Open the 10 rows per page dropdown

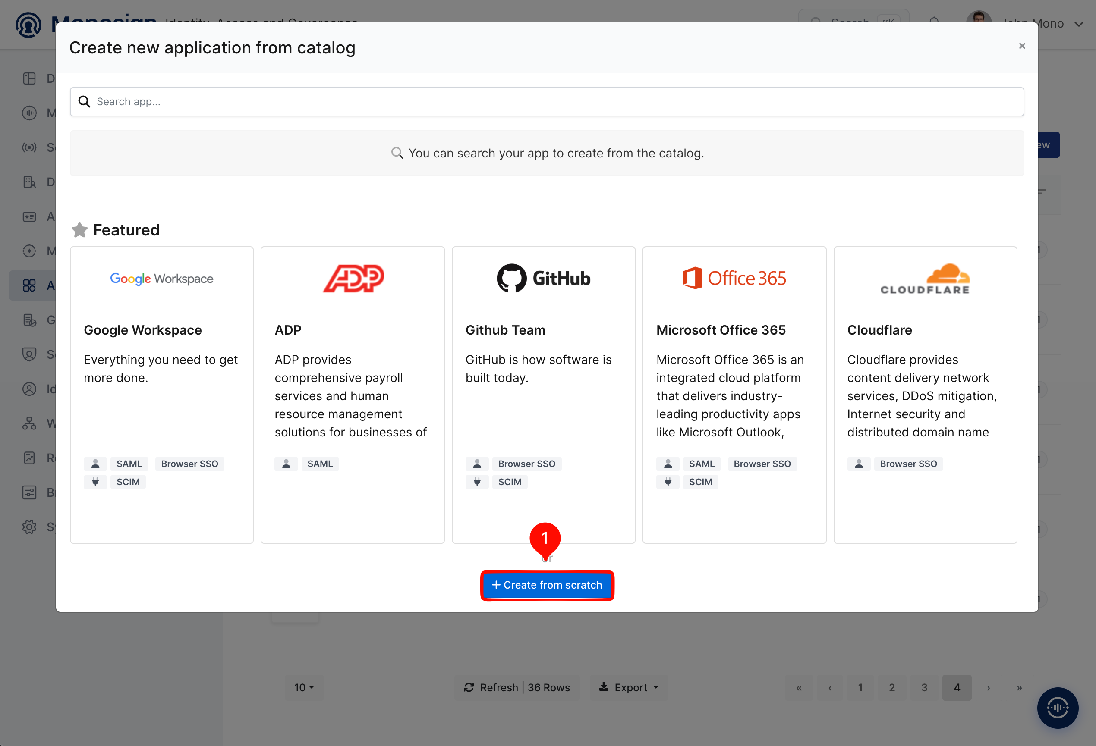click(304, 687)
